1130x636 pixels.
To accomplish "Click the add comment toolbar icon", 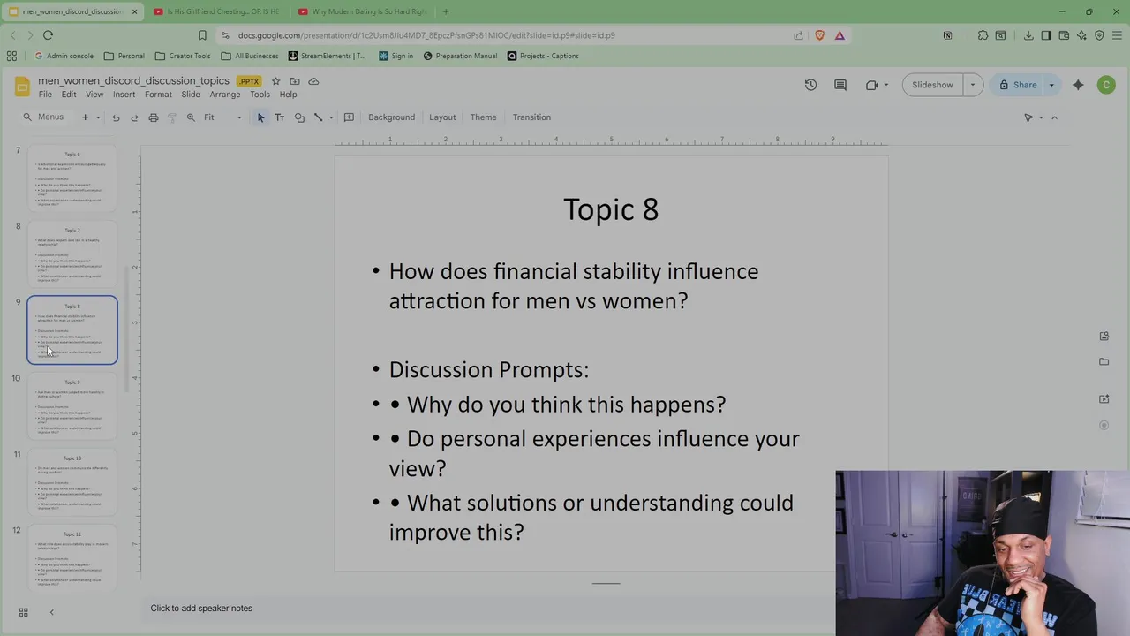I will click(349, 117).
